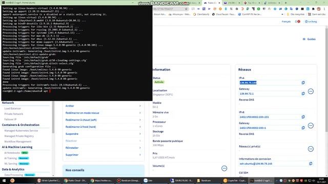Open the Chrome three-dot menu
328x184 pixels.
[324, 9]
